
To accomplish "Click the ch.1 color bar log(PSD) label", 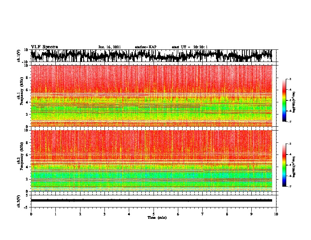I will point(294,102).
